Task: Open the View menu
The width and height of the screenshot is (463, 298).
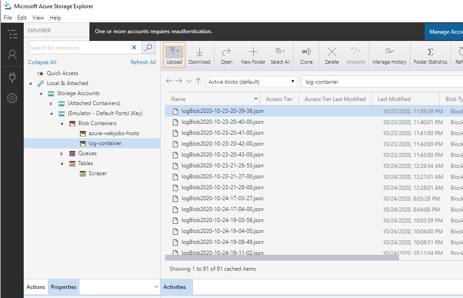Action: (x=38, y=18)
